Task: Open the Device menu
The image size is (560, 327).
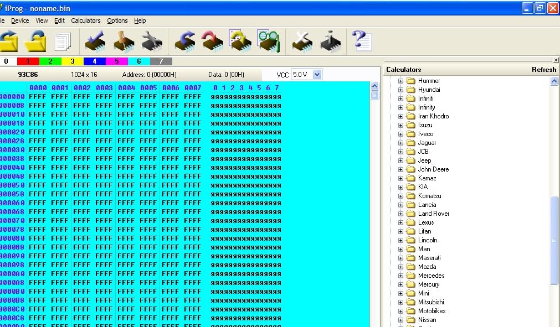Action: click(x=20, y=20)
